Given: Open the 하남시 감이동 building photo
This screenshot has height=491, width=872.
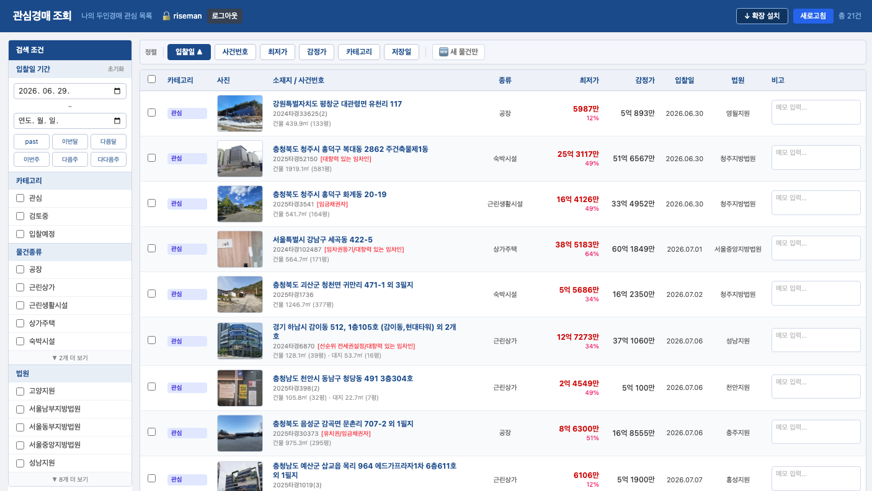Looking at the screenshot, I should tap(240, 341).
